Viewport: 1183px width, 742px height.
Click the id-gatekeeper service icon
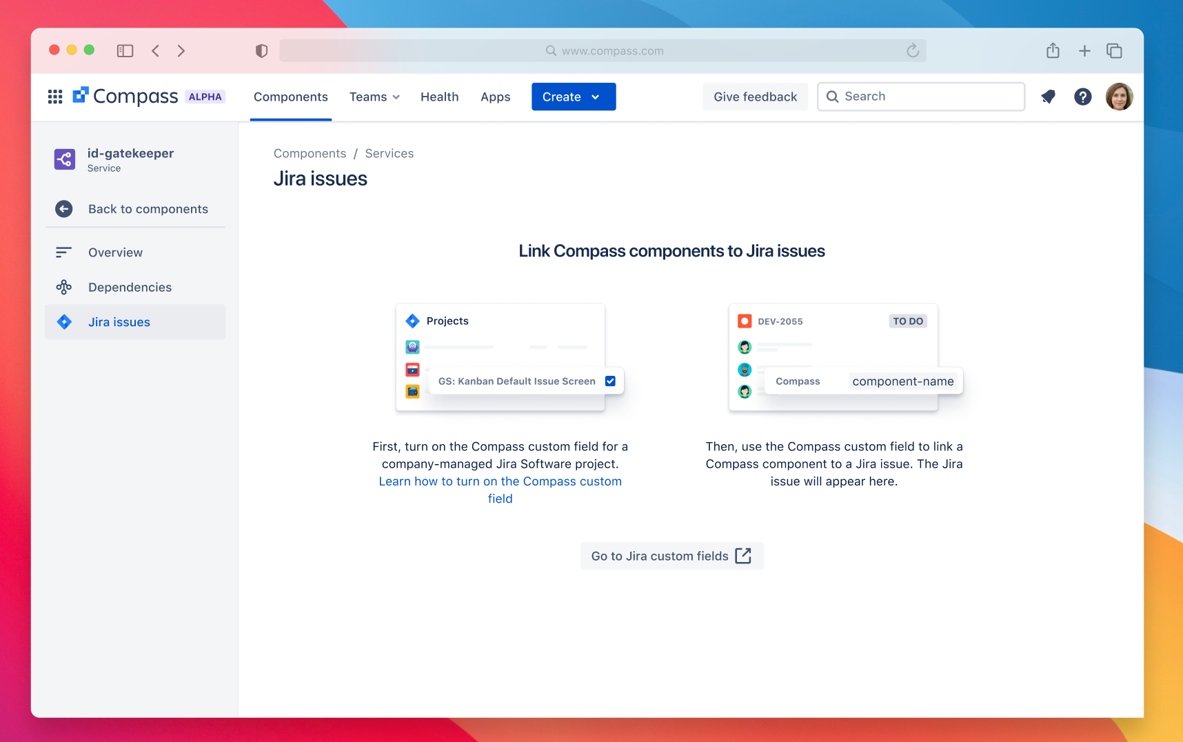point(65,159)
